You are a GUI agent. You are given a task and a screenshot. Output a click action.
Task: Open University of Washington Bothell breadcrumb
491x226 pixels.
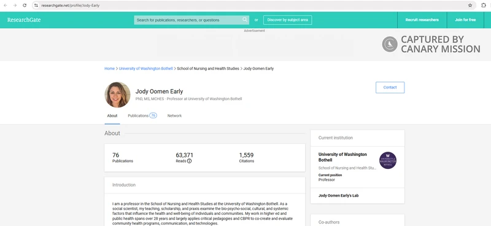pyautogui.click(x=145, y=69)
